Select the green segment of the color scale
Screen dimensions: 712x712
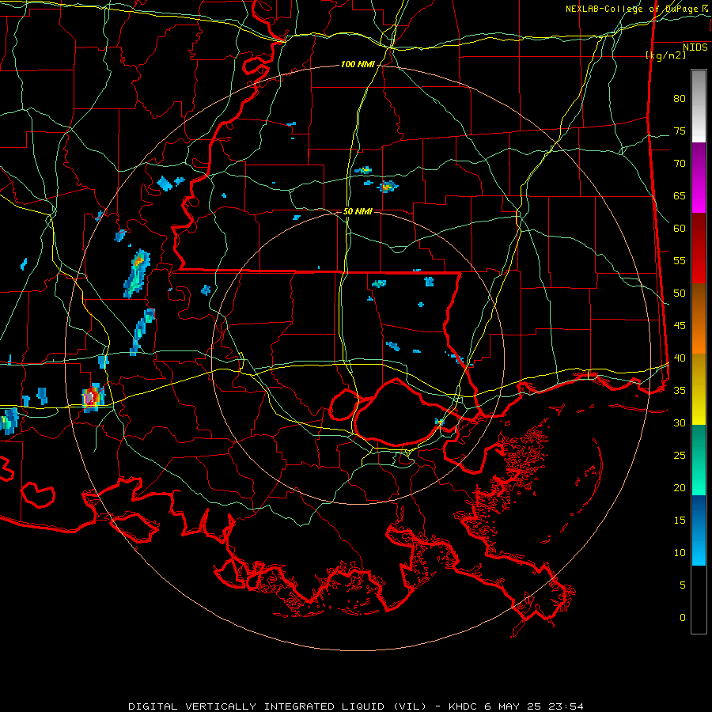point(699,460)
